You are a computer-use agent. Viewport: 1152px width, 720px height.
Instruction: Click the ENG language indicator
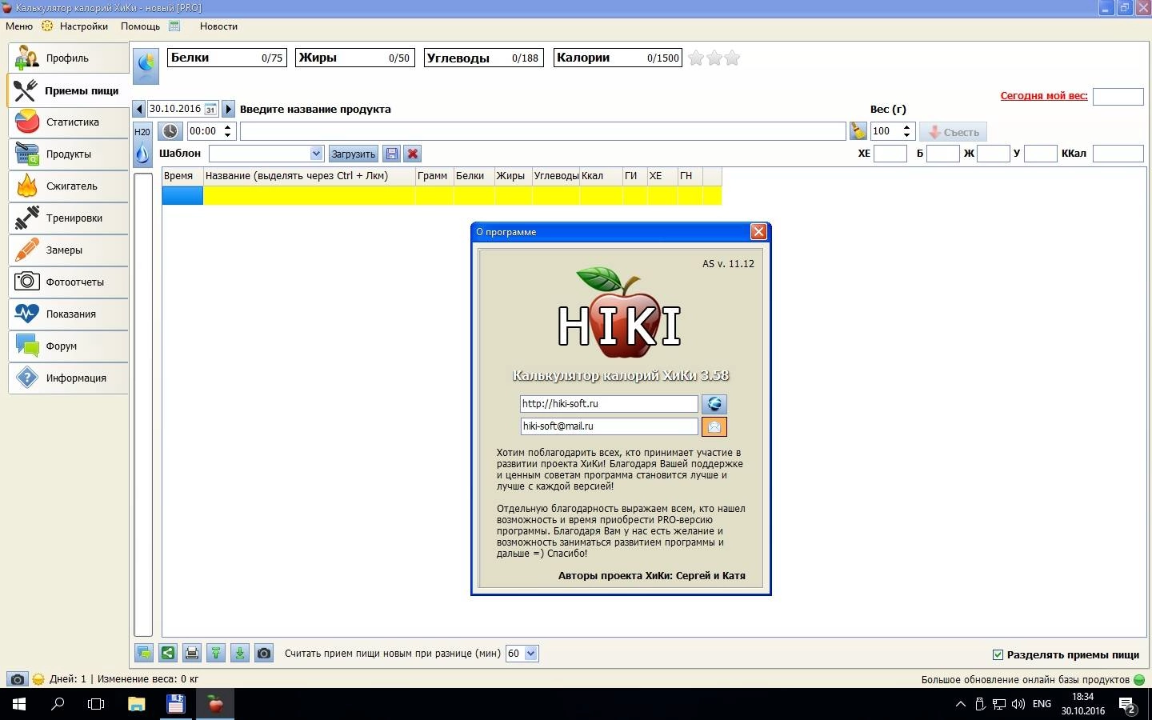pyautogui.click(x=1042, y=704)
